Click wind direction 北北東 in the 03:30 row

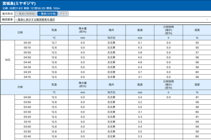click(111, 112)
